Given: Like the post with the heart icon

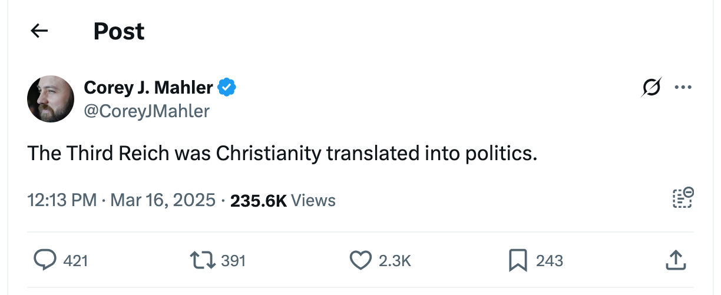Looking at the screenshot, I should [360, 260].
